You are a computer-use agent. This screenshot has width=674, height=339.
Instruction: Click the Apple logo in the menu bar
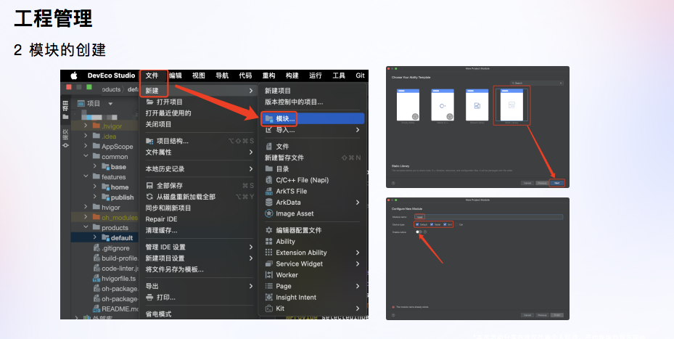73,75
